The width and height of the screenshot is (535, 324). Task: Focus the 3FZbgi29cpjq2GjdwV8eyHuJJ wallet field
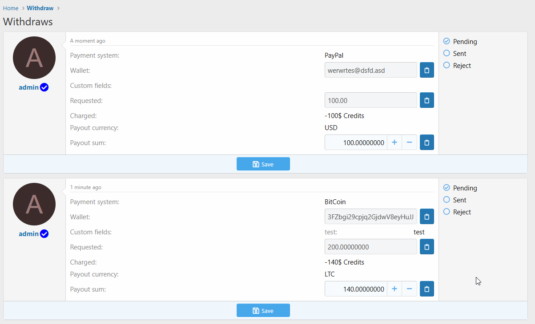371,217
